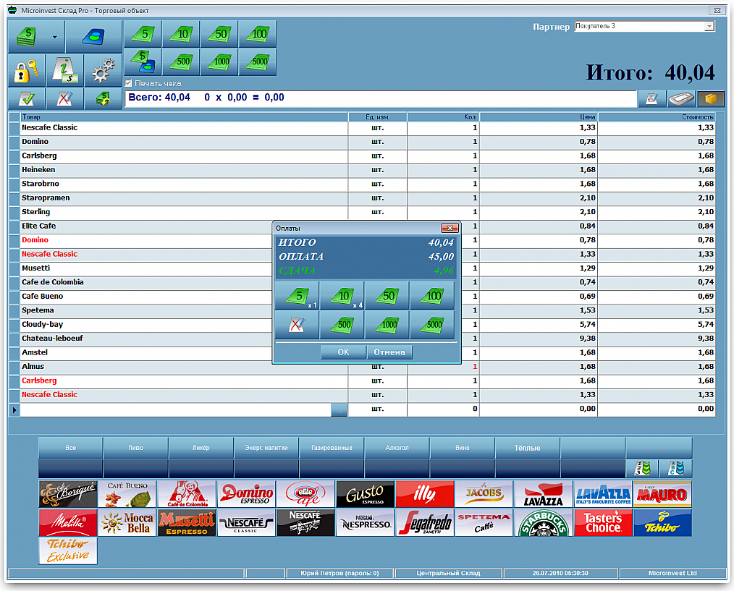Open settings via the gears icon
This screenshot has height=591, width=734.
pyautogui.click(x=103, y=71)
